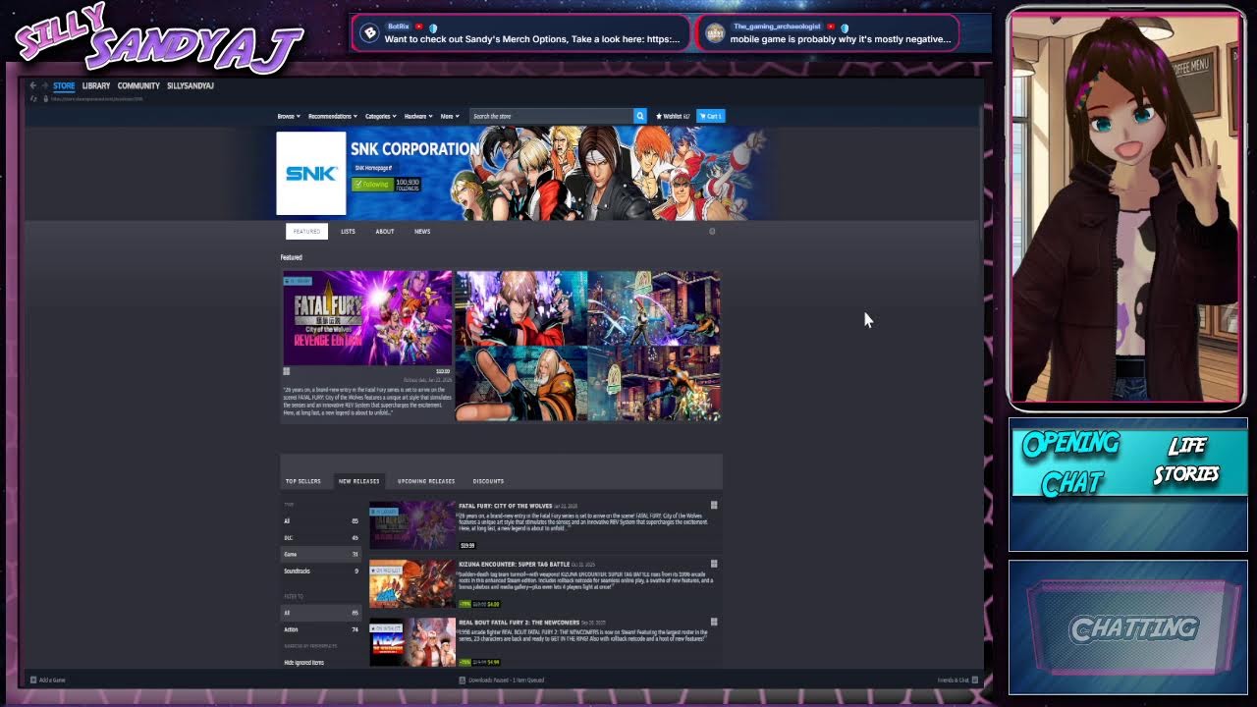
Task: Expand the Recommendations dropdown
Action: click(333, 116)
